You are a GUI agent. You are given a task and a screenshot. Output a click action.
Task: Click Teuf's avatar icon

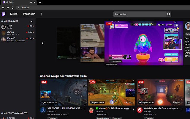pyautogui.click(x=4, y=27)
